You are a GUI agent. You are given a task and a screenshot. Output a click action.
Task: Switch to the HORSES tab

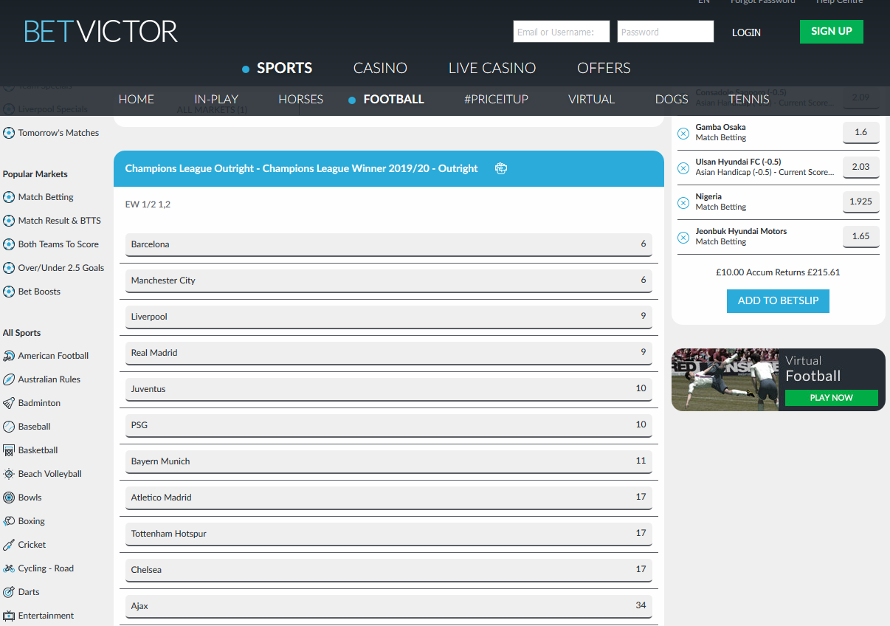pyautogui.click(x=301, y=99)
